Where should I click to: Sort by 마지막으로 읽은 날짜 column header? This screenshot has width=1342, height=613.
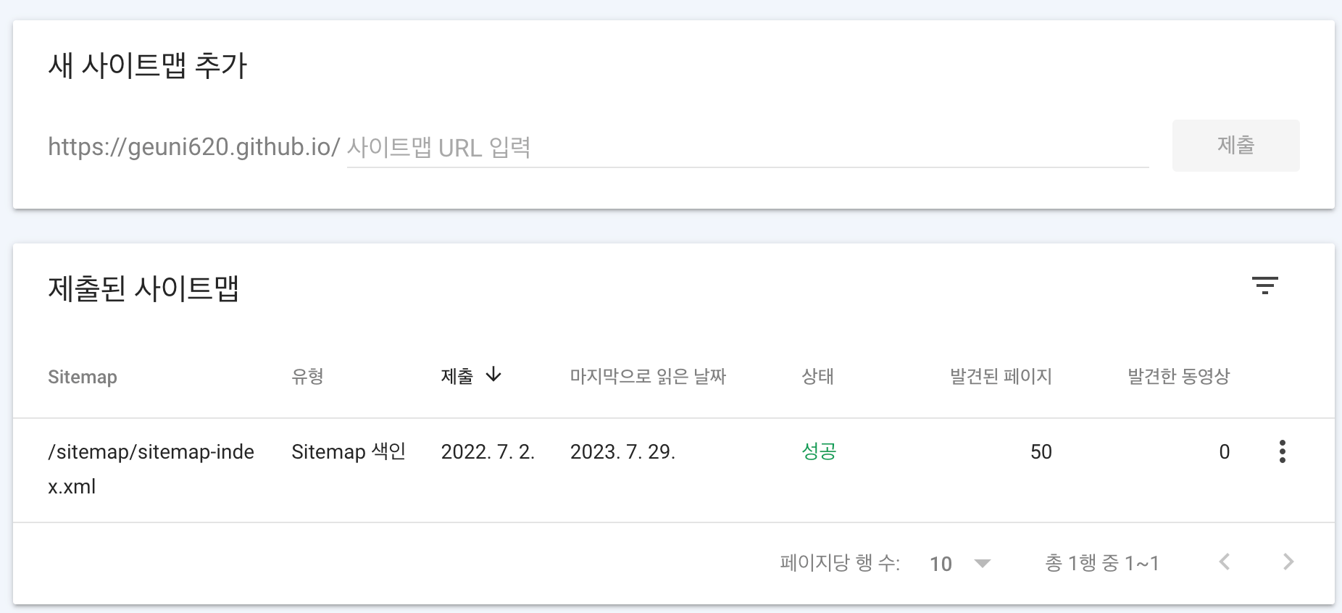(x=648, y=376)
